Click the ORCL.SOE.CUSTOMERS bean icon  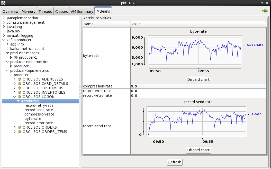coord(19,88)
